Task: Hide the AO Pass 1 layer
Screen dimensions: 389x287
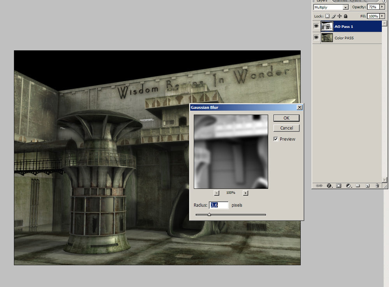Action: (x=316, y=26)
